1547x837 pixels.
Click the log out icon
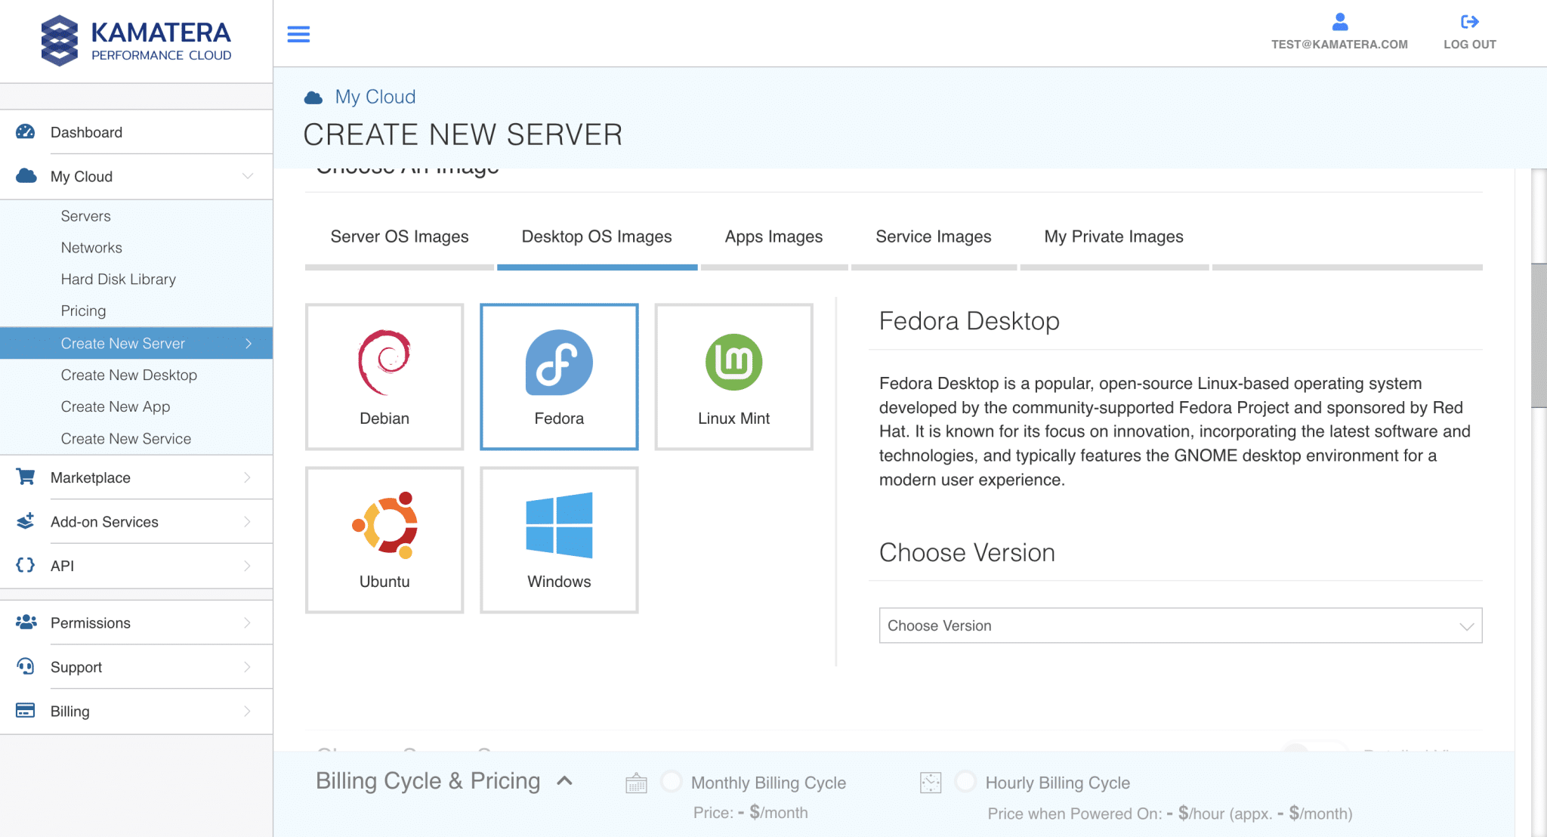pos(1469,22)
